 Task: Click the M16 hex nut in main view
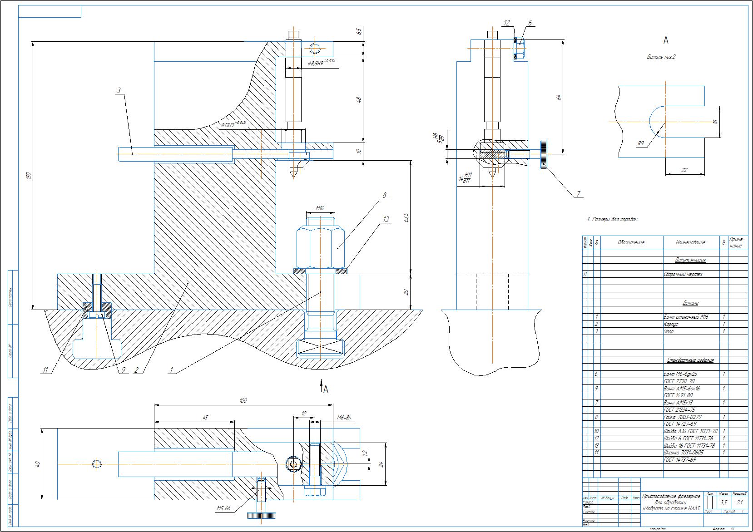[x=320, y=248]
